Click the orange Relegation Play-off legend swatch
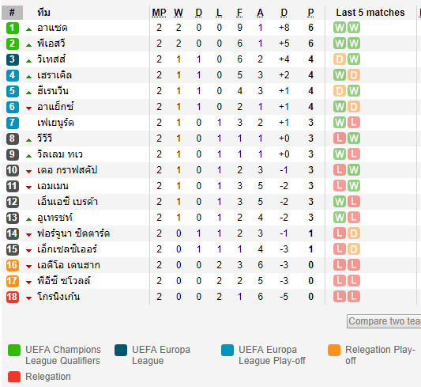 (334, 350)
